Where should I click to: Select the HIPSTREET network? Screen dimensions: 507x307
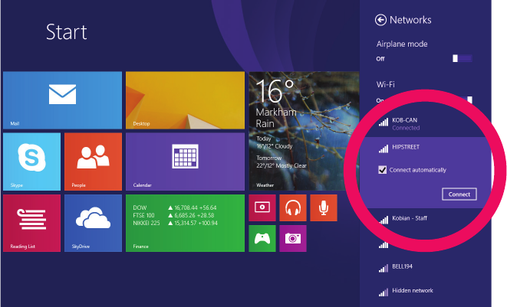(425, 147)
